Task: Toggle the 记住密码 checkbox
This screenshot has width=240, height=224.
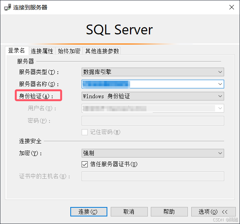Action: (85, 132)
